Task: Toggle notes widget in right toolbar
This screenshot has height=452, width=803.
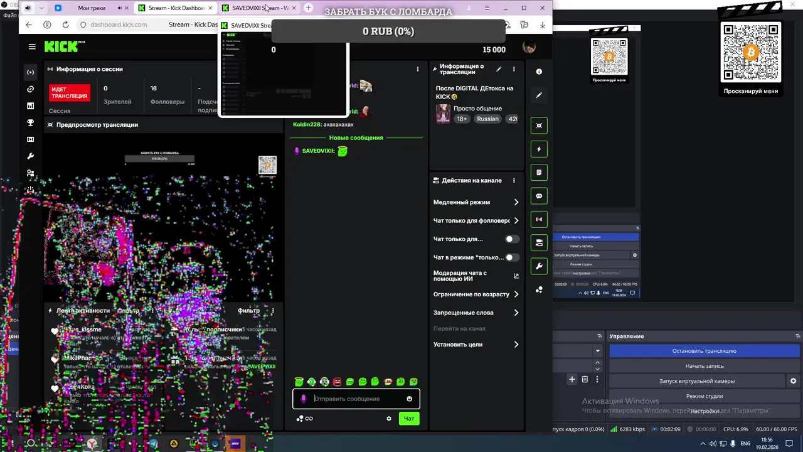Action: (x=539, y=172)
